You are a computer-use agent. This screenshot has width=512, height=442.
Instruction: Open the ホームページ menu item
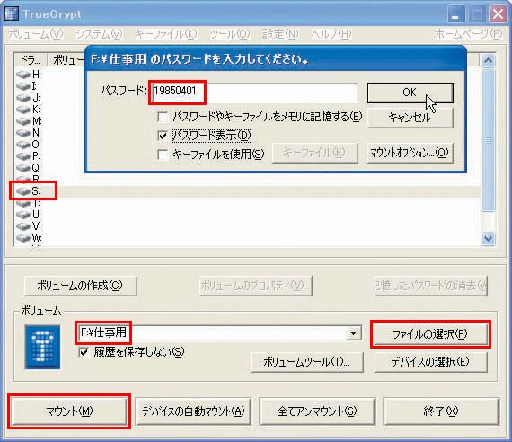[x=468, y=34]
